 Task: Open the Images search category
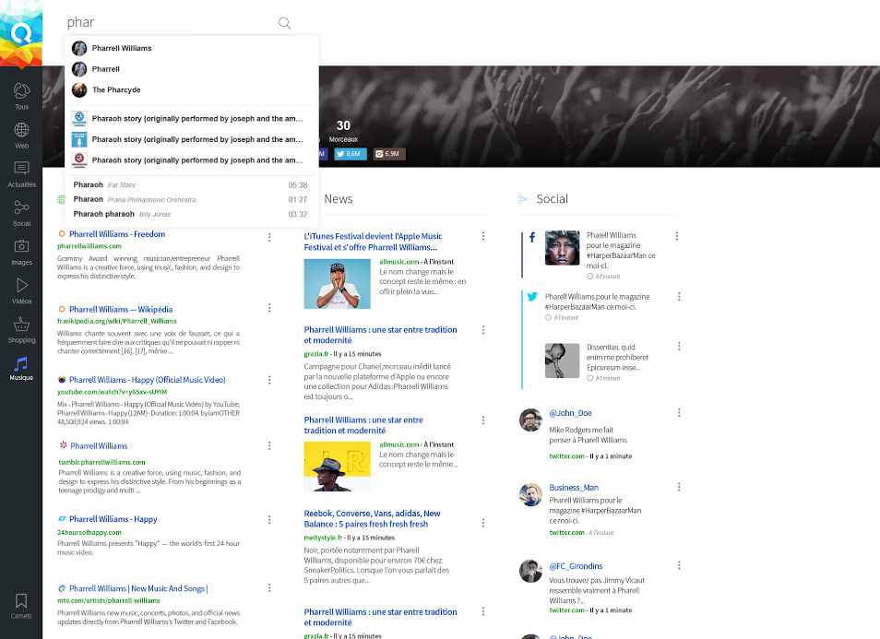point(21,251)
